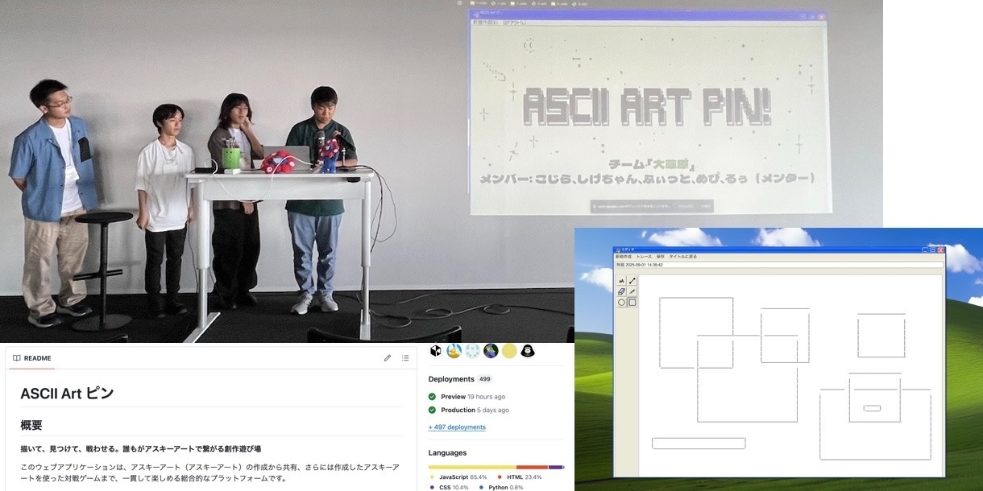Open the README outline list icon
Image resolution: width=983 pixels, height=491 pixels.
pos(405,358)
